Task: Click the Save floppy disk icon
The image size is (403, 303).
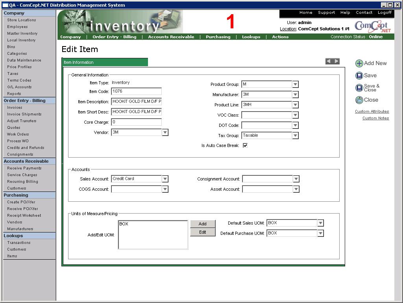Action: (x=359, y=76)
